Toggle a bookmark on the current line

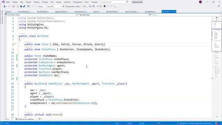(x=105, y=6)
